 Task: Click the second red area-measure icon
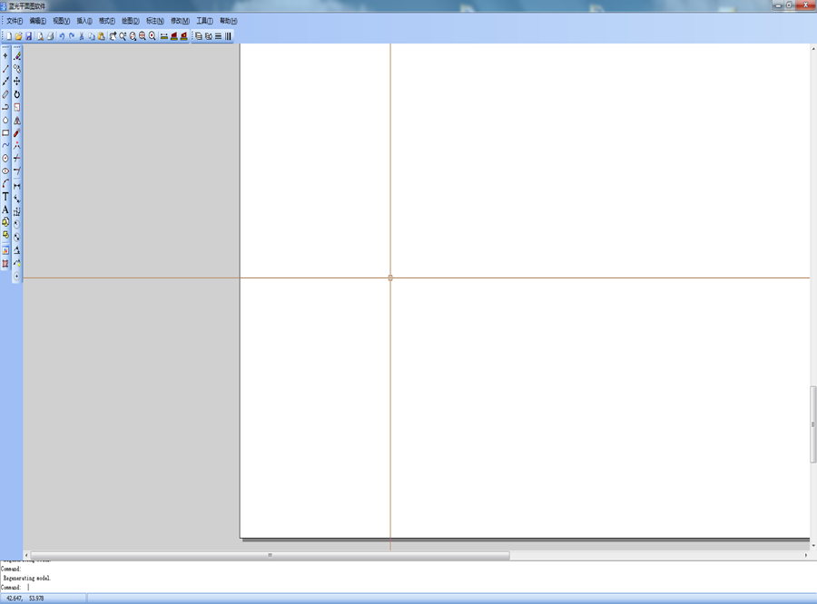[x=184, y=36]
